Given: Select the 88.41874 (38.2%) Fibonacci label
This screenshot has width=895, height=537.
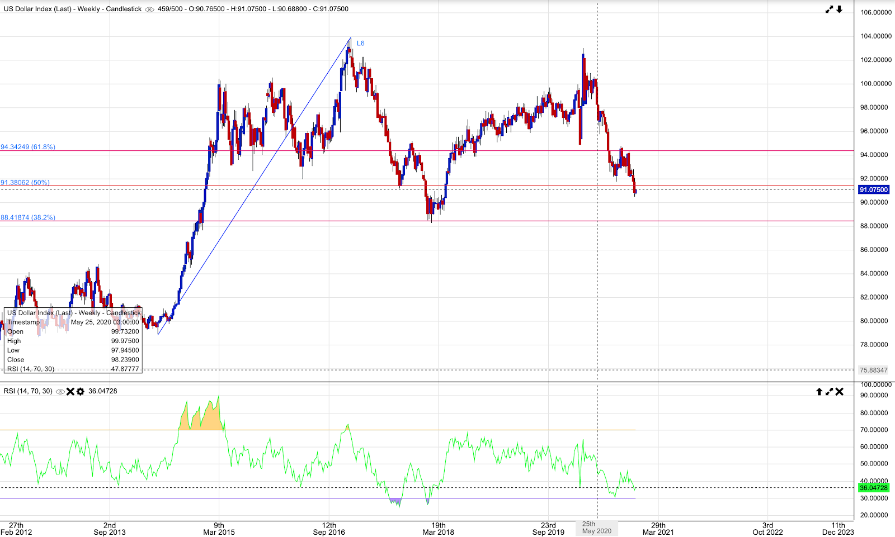Looking at the screenshot, I should click(x=28, y=217).
